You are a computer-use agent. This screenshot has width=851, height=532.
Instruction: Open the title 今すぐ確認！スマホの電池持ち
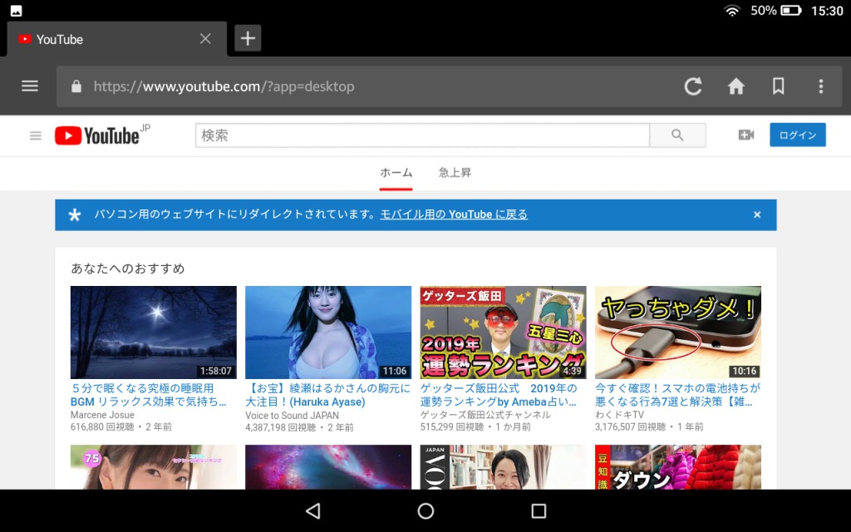tap(677, 395)
